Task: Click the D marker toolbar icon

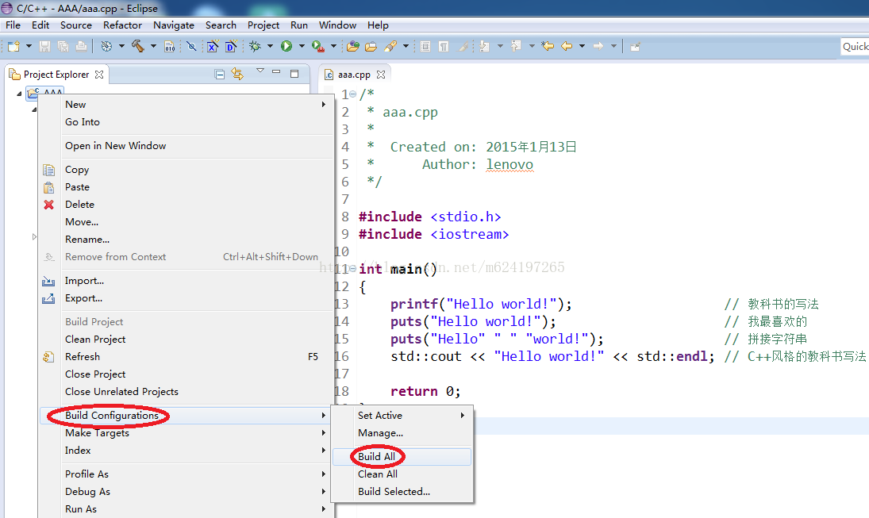Action: click(x=231, y=47)
